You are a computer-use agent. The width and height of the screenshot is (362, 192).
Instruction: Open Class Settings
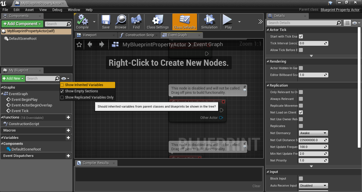[158, 22]
